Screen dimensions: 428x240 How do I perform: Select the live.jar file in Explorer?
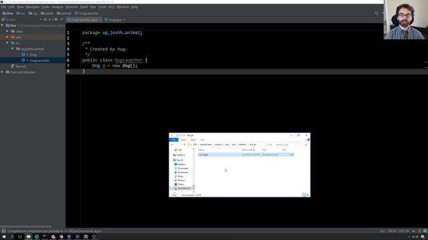point(246,155)
